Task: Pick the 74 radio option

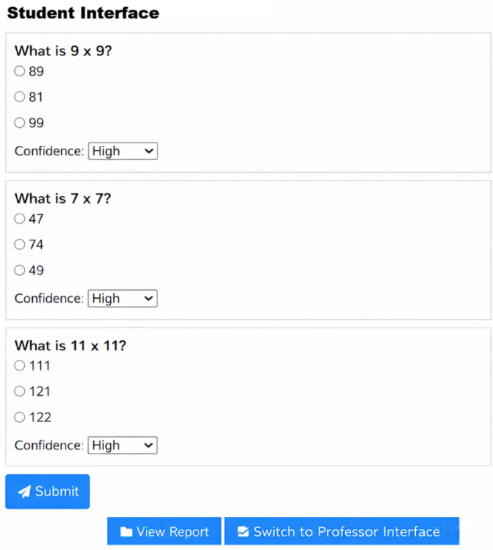Action: pos(20,245)
